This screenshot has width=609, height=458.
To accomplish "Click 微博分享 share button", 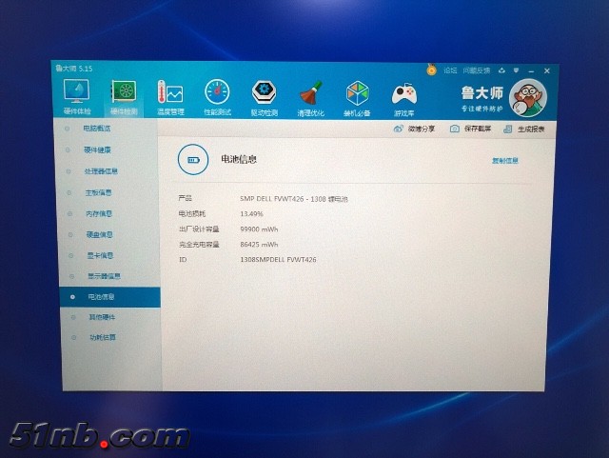I will click(414, 129).
